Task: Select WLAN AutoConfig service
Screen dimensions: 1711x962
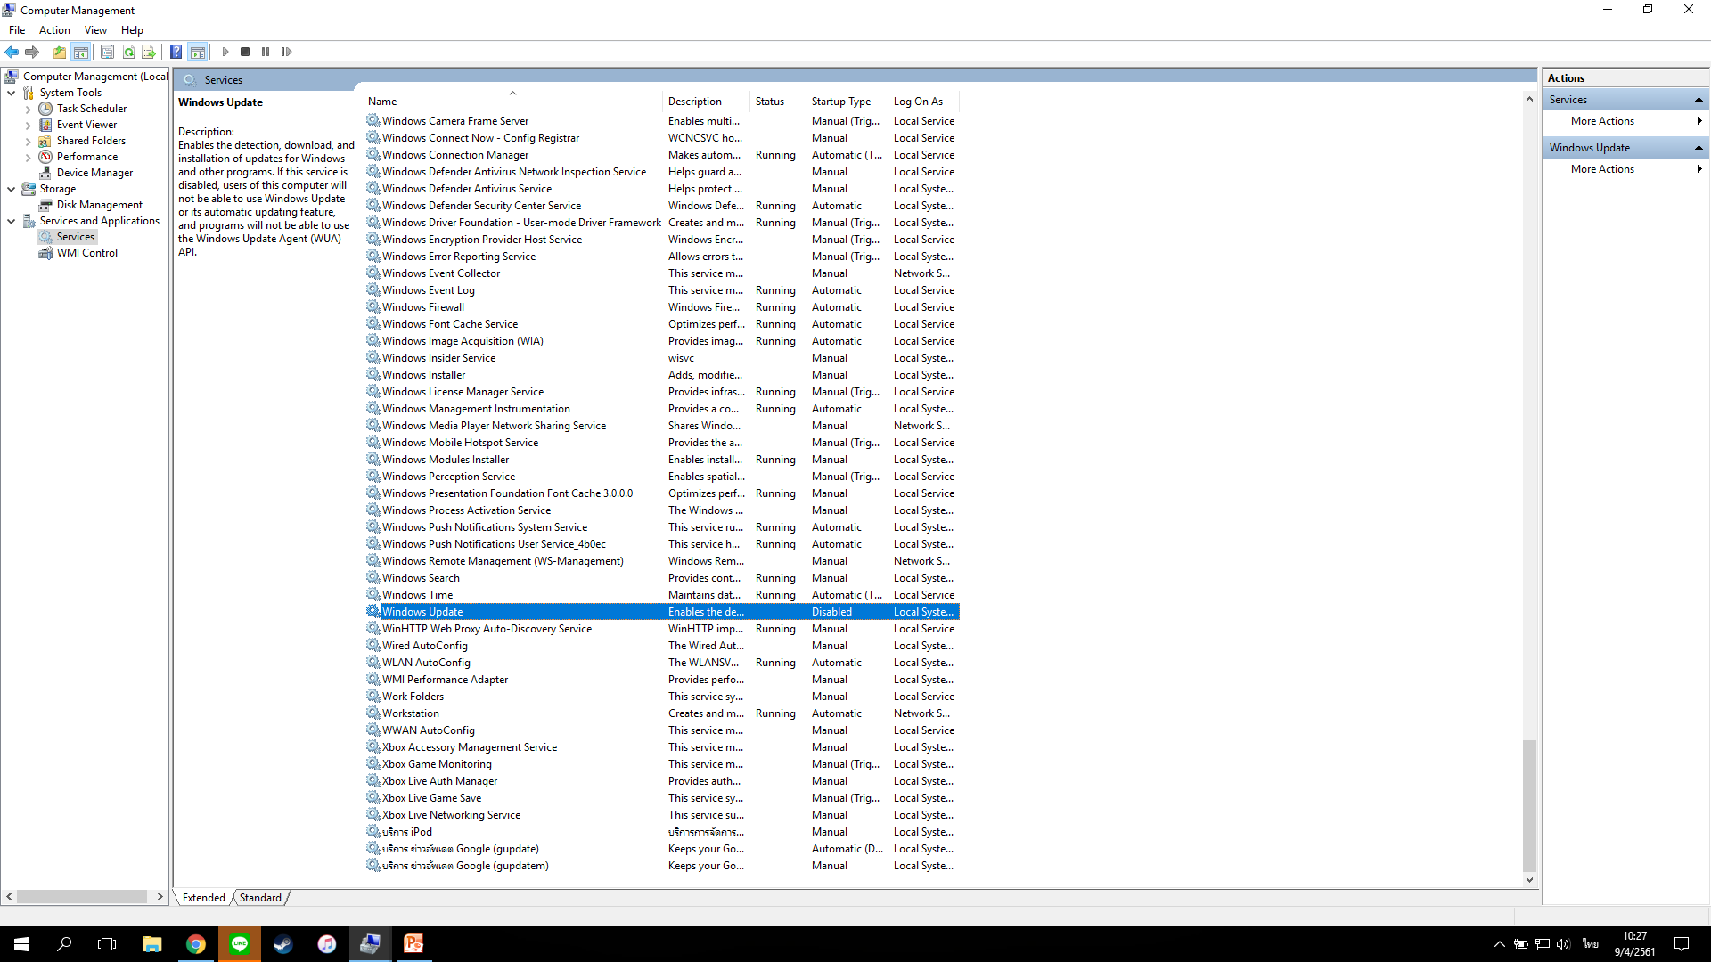Action: click(661, 663)
